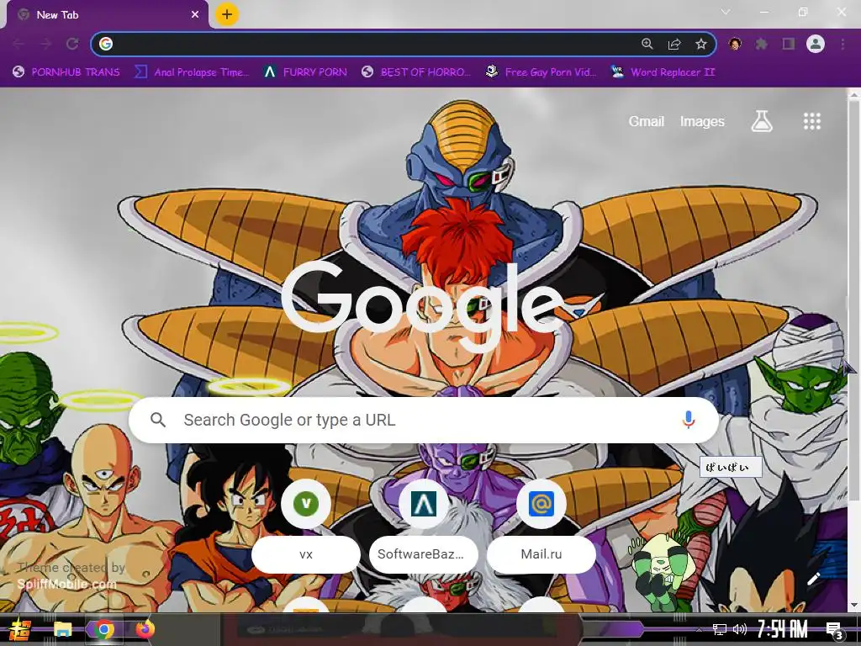Click the Google icon in the address bar
The width and height of the screenshot is (861, 646).
pyautogui.click(x=106, y=44)
